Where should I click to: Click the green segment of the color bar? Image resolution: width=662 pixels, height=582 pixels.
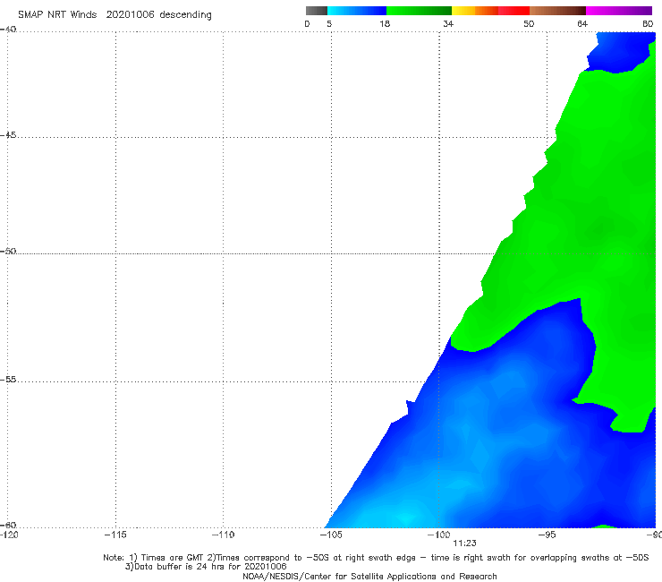pyautogui.click(x=419, y=11)
